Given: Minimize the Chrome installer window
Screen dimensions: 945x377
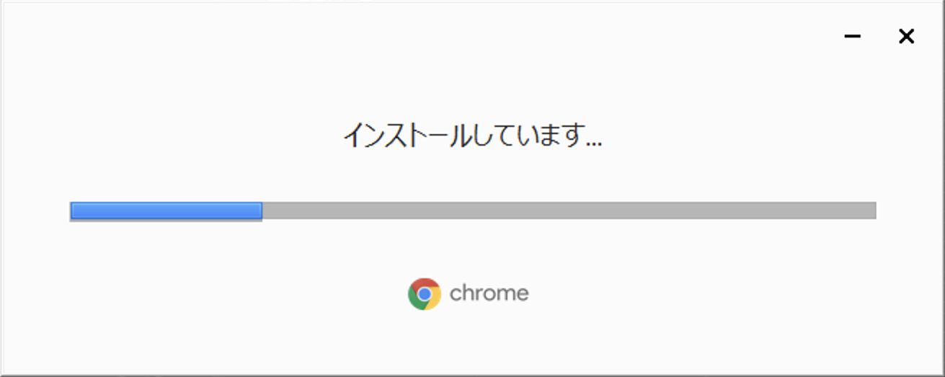Looking at the screenshot, I should click(x=853, y=36).
